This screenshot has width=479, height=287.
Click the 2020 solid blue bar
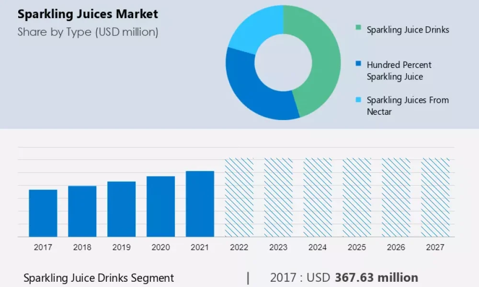pos(160,207)
